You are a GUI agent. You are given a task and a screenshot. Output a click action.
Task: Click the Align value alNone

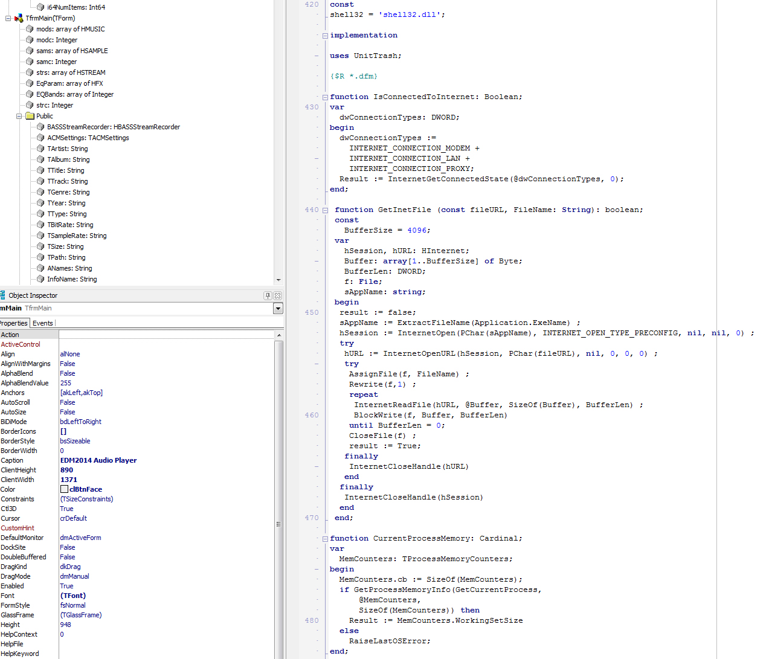(70, 354)
